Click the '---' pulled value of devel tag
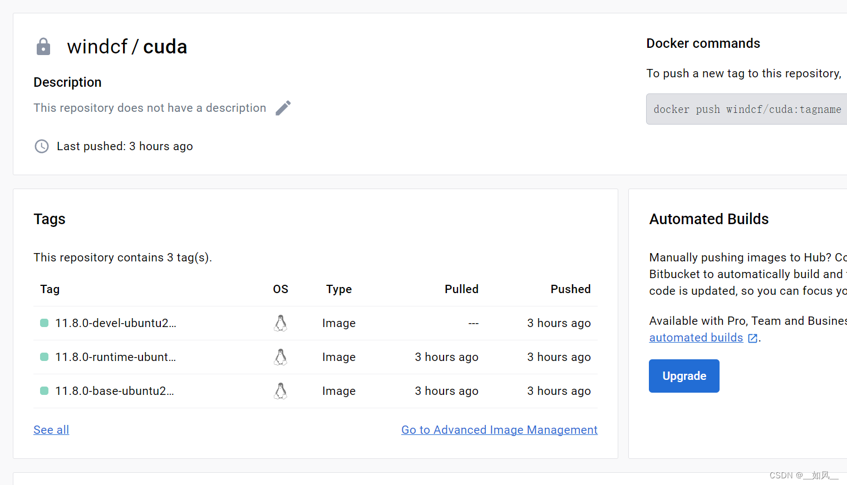This screenshot has width=847, height=485. click(x=473, y=323)
